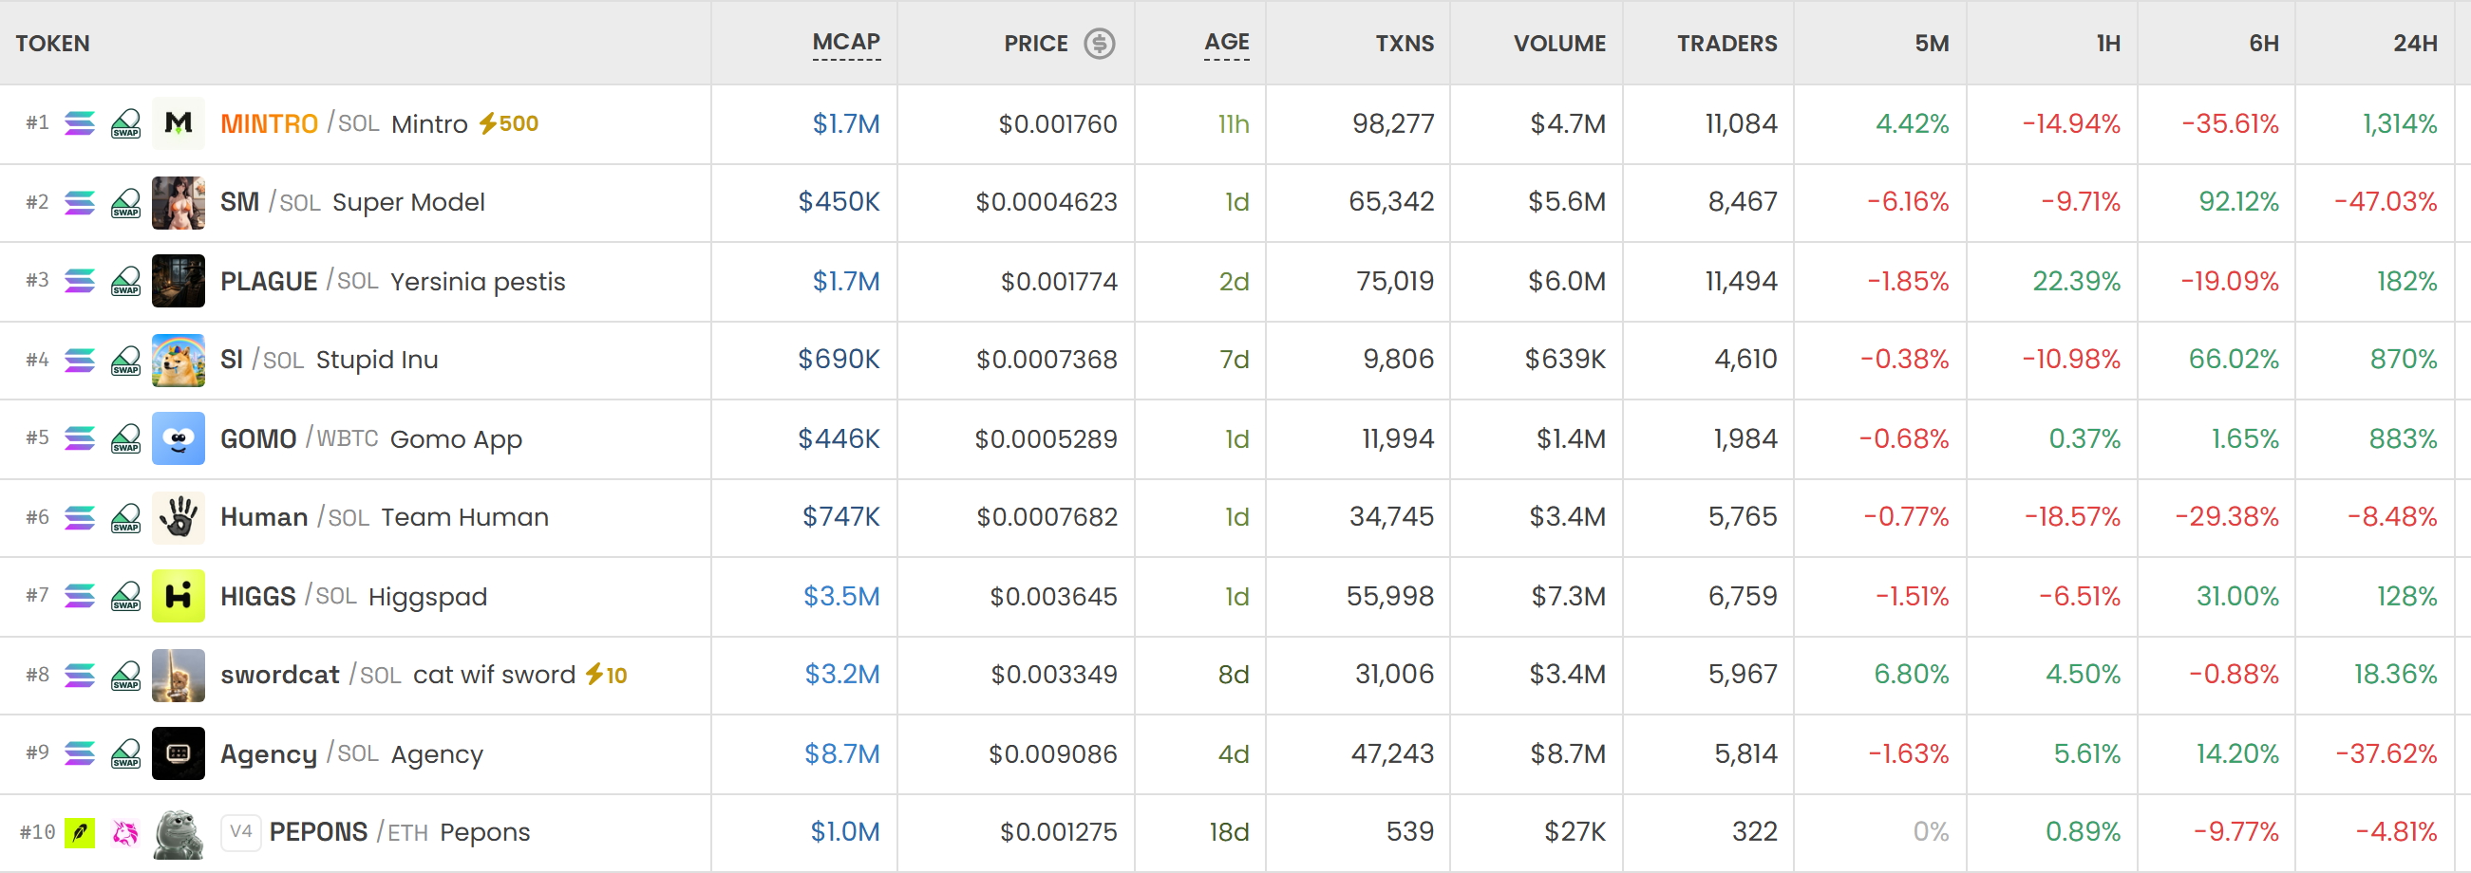Image resolution: width=2471 pixels, height=873 pixels.
Task: Sort by the TXNS column header
Action: 1405,43
